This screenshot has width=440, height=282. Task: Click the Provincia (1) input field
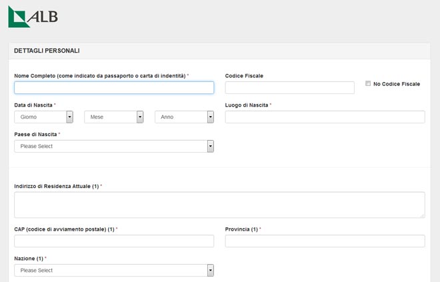(x=325, y=241)
